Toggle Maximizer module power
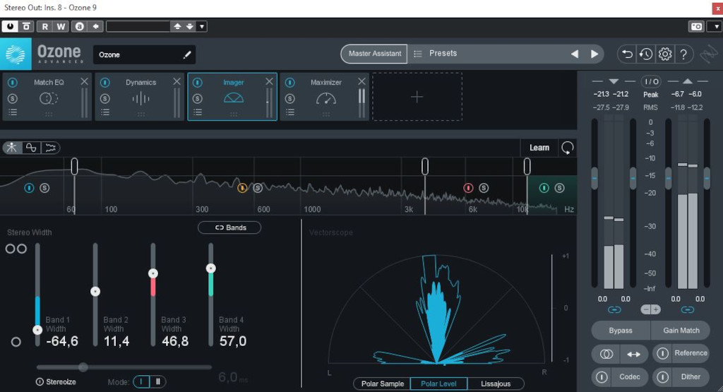Image resolution: width=723 pixels, height=392 pixels. [289, 82]
